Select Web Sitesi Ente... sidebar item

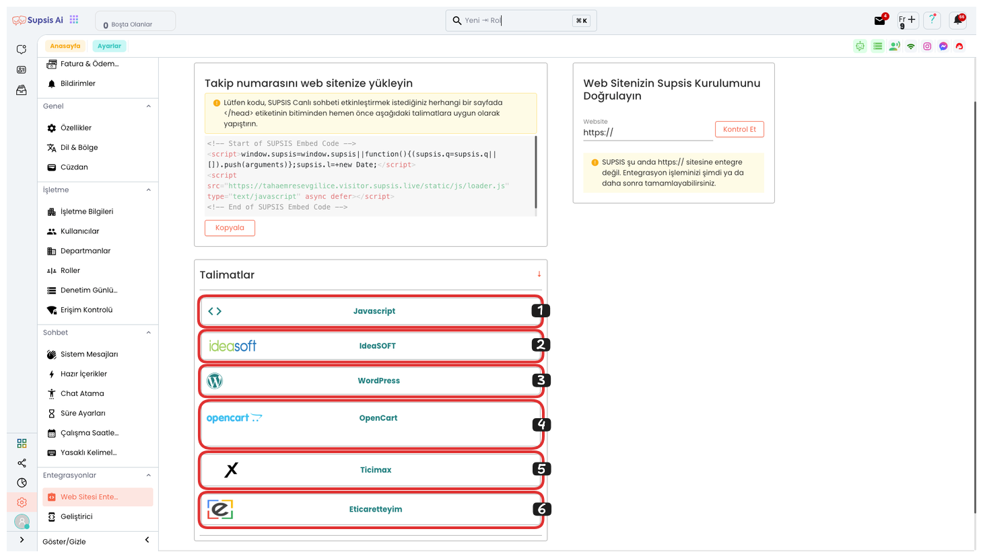[98, 497]
